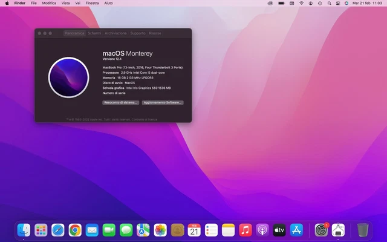Viewport: 387px width, 242px height.
Task: Open the Time Machine menu bar icon
Action: 320,3
